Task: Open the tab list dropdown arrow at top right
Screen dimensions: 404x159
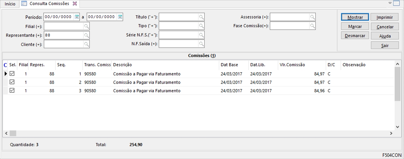Action: [x=390, y=3]
